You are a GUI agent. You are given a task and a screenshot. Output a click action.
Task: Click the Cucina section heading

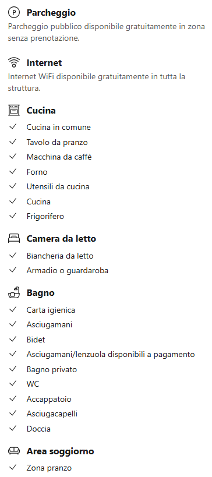click(41, 111)
